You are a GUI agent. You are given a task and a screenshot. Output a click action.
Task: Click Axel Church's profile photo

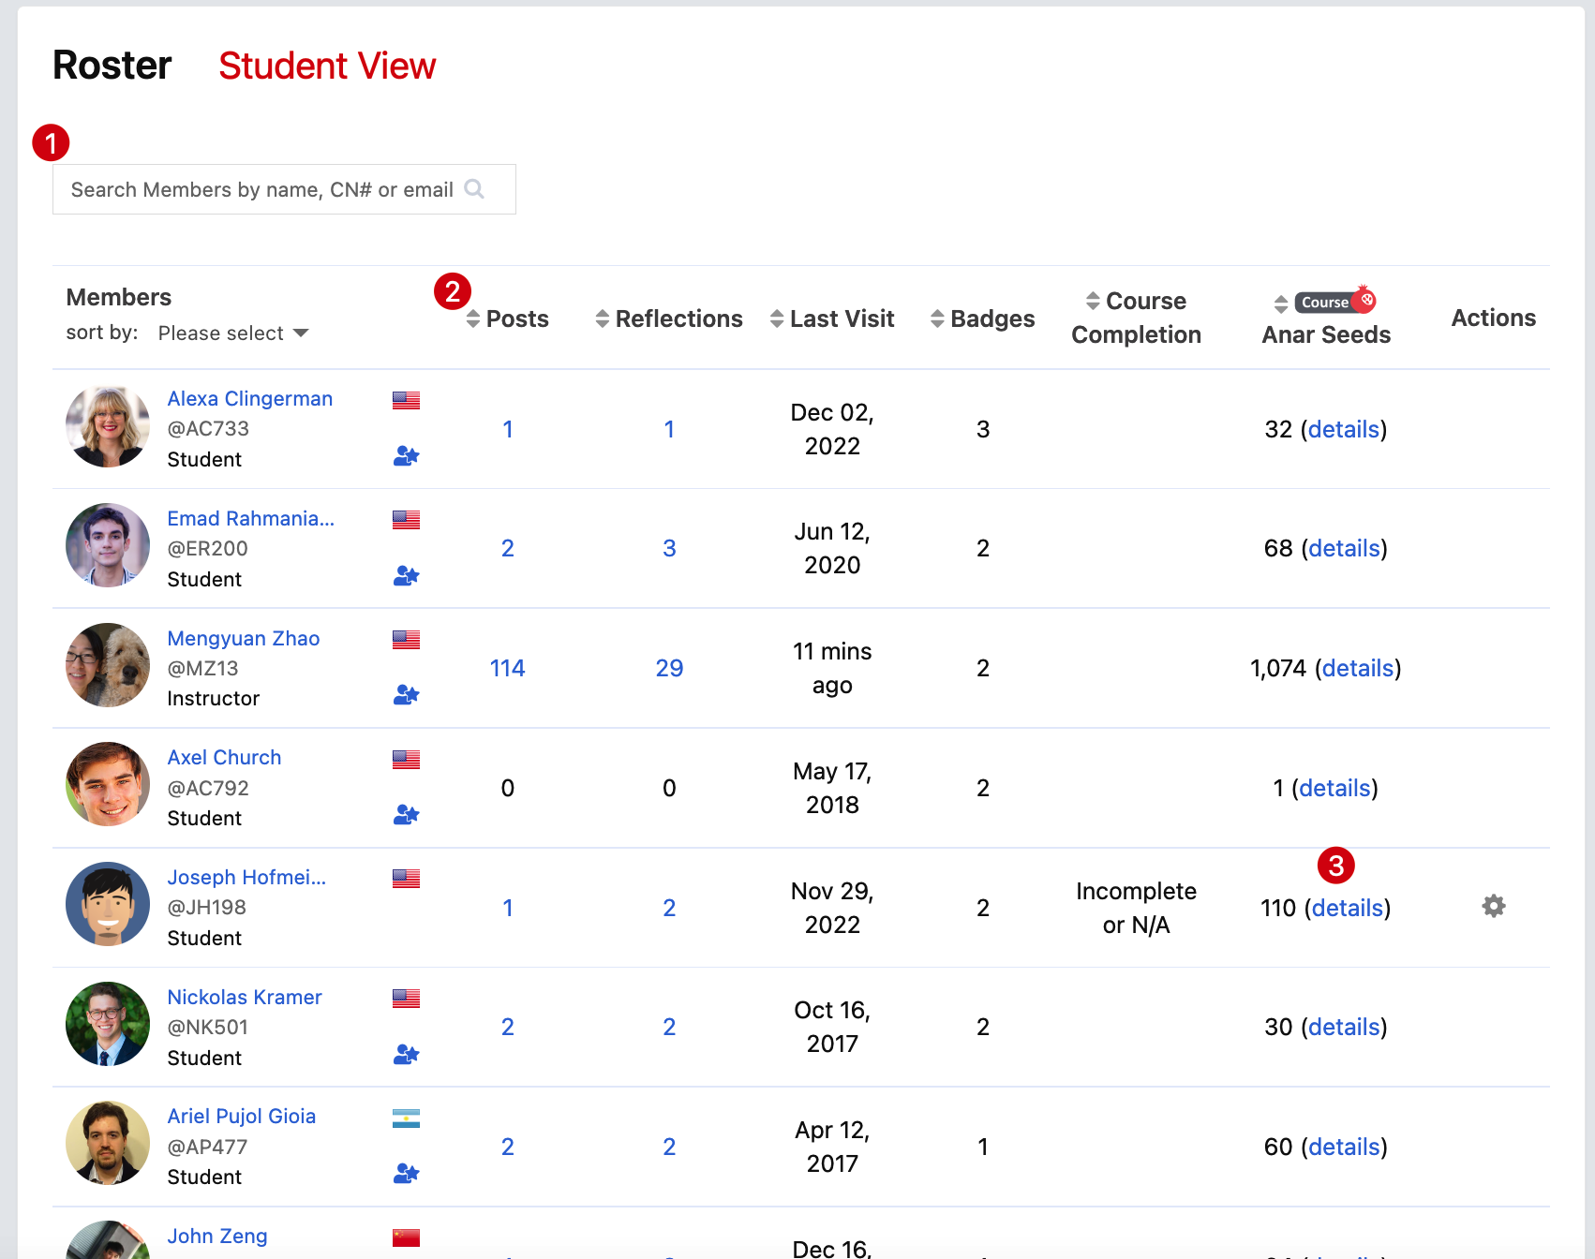pos(108,784)
